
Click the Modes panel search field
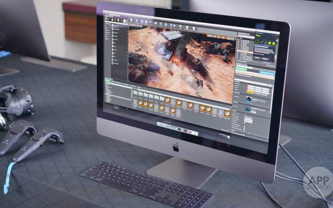[116, 23]
